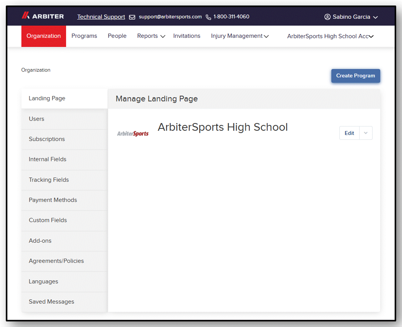Screen dimensions: 402x327
Task: Open Add-ons in the sidebar
Action: point(64,241)
